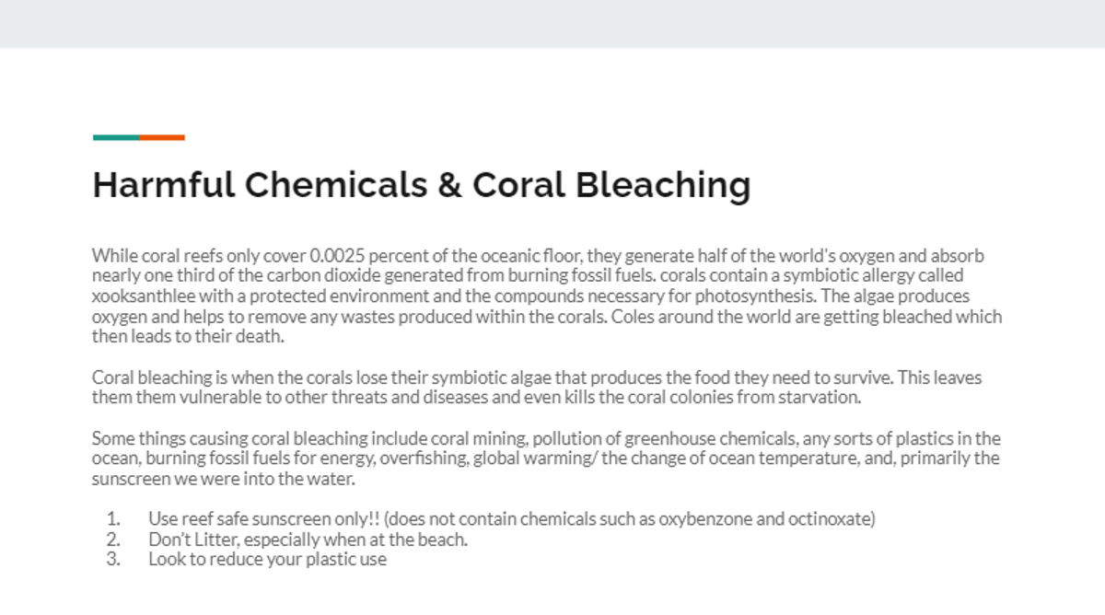
Task: Click the number "1." of the list
Action: click(114, 519)
